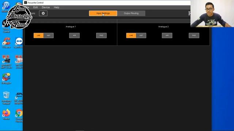The height and width of the screenshot is (131, 234).
Task: Open the settings gear in Focusrite Control
Action: [43, 13]
